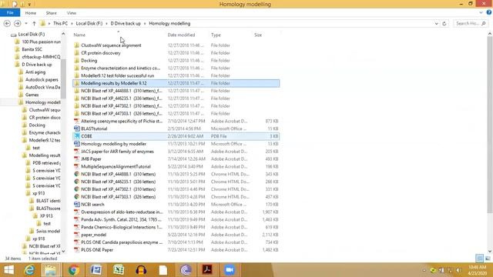The width and height of the screenshot is (493, 277).
Task: Click the Forward navigation arrow
Action: click(17, 24)
